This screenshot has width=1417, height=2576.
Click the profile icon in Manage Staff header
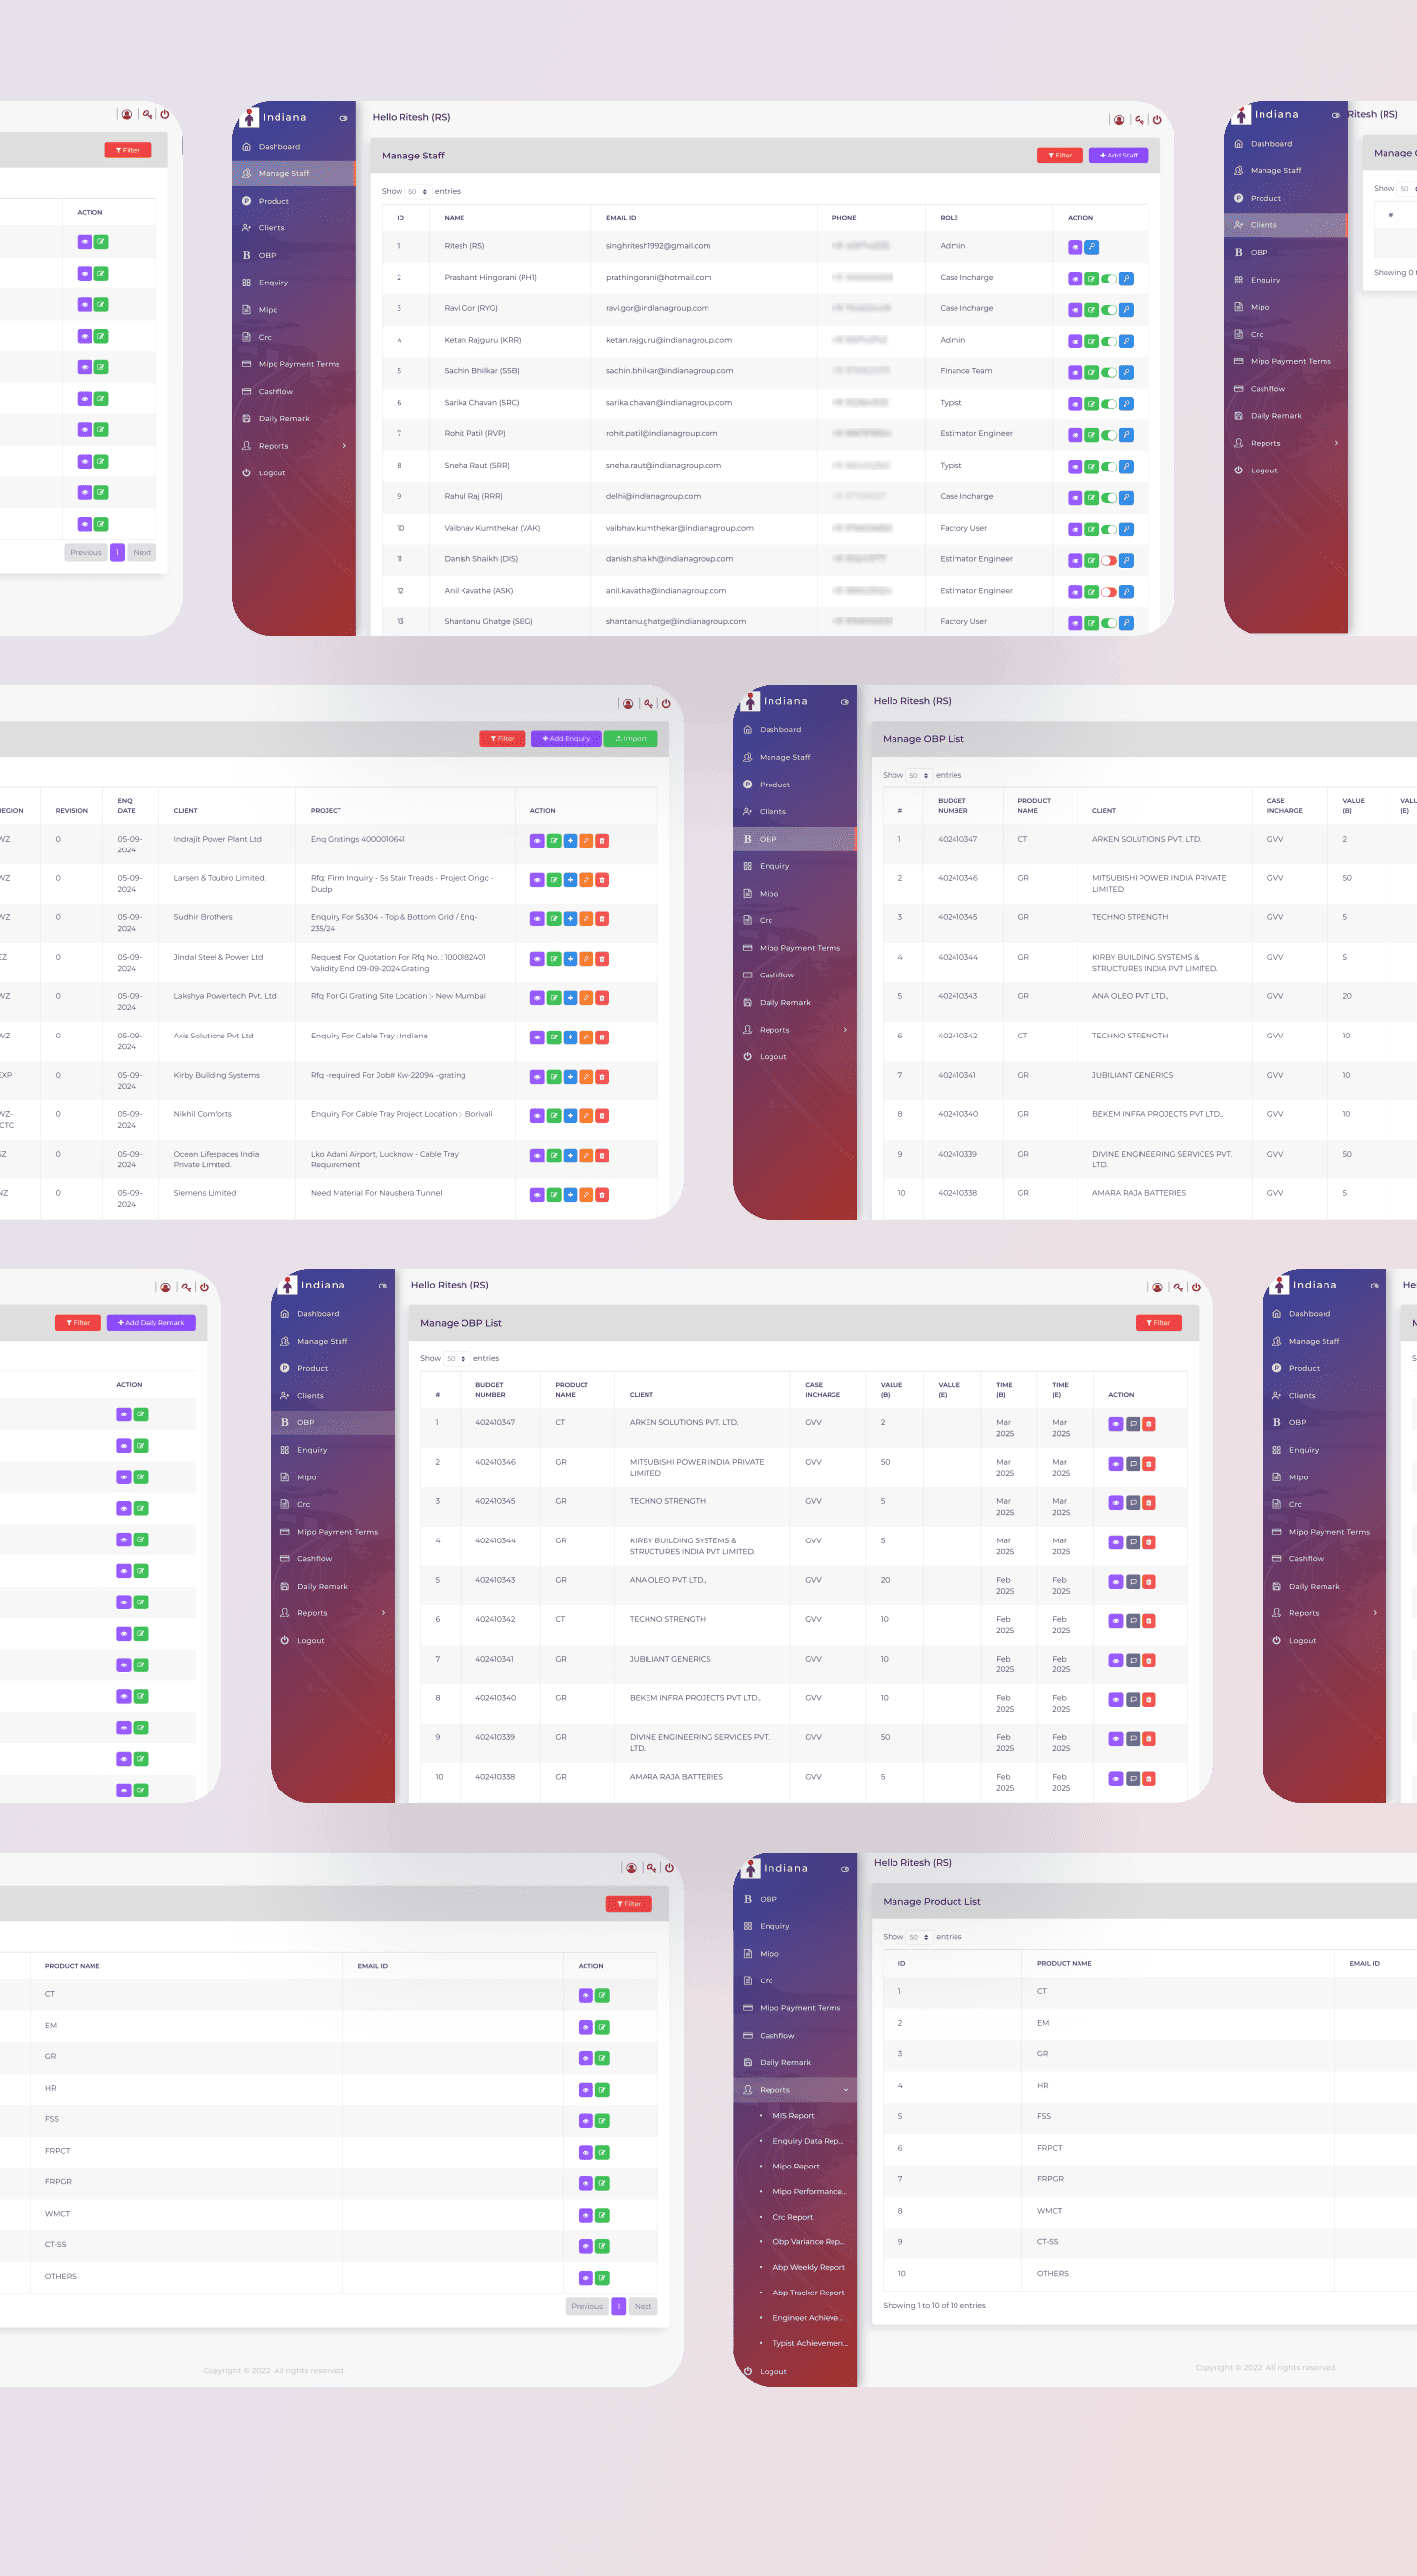click(1119, 120)
